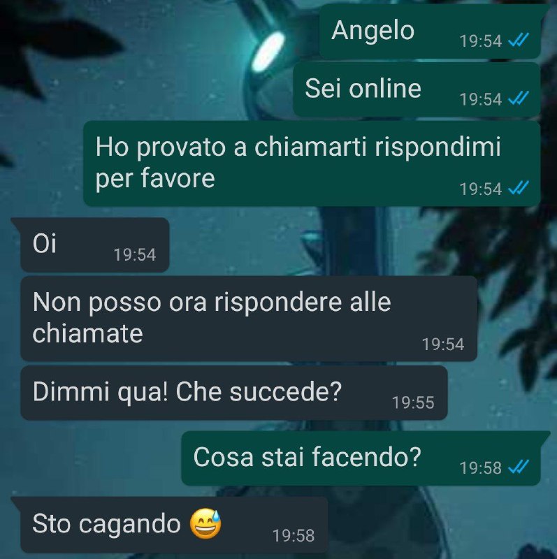Select 'Non posso ora rispondere alle chiamate' message
This screenshot has height=559, width=557.
coord(249,319)
